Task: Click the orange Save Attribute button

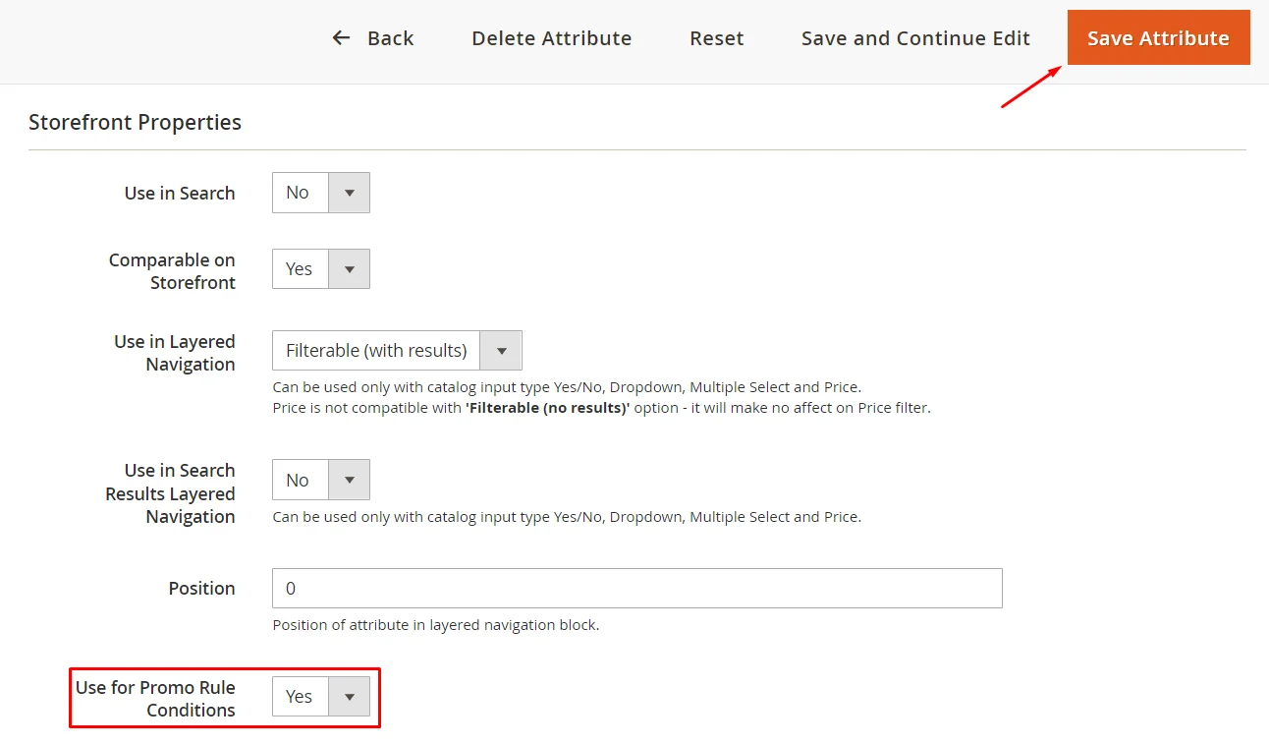Action: 1158,38
